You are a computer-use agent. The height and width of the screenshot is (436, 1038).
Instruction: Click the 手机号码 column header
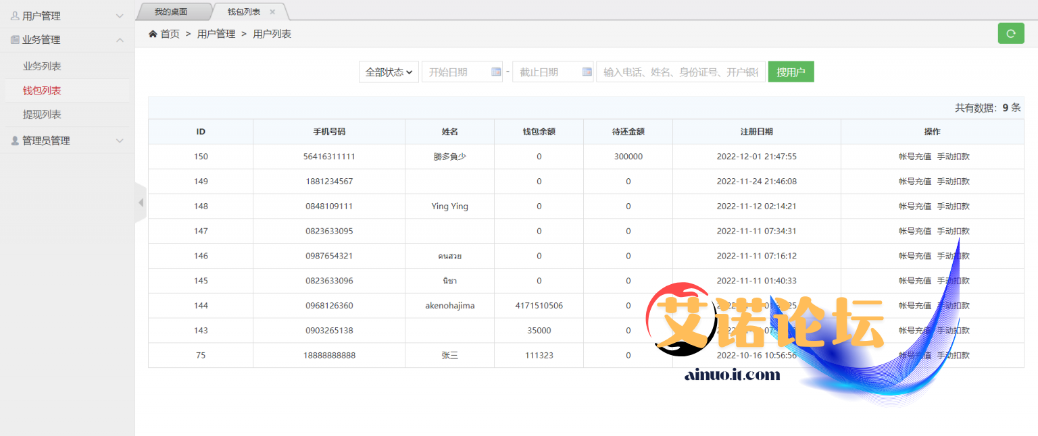329,132
